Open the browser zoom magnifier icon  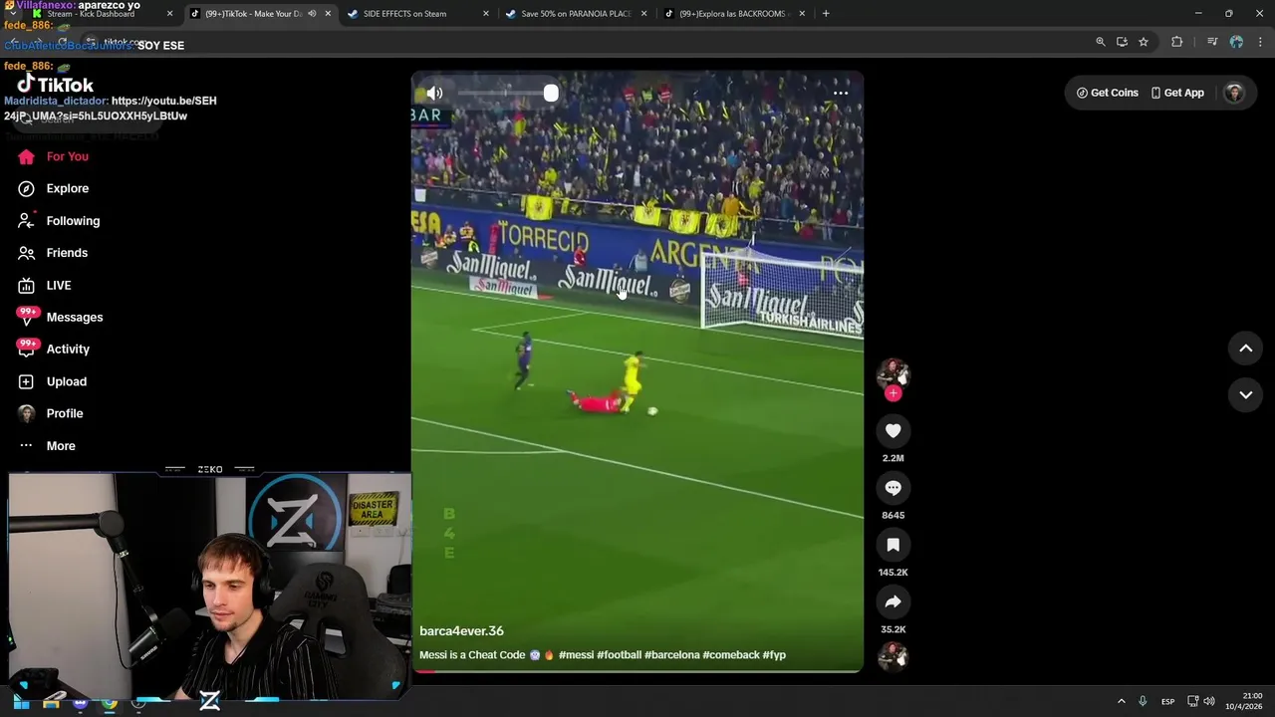point(1101,42)
